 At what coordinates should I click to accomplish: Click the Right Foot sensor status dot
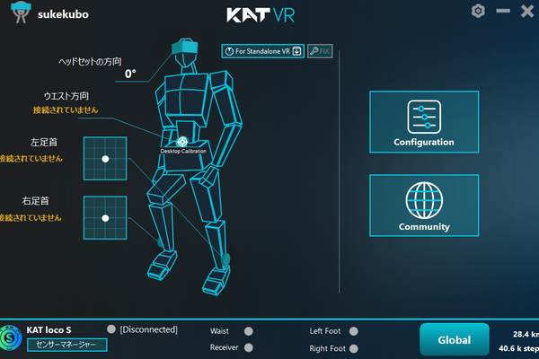point(353,348)
